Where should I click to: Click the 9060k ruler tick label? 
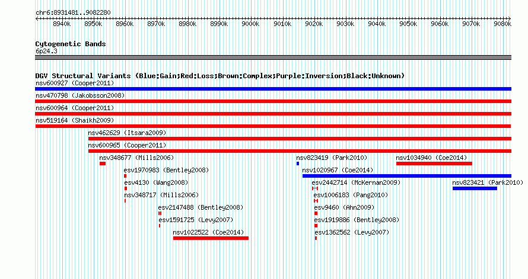(x=440, y=24)
